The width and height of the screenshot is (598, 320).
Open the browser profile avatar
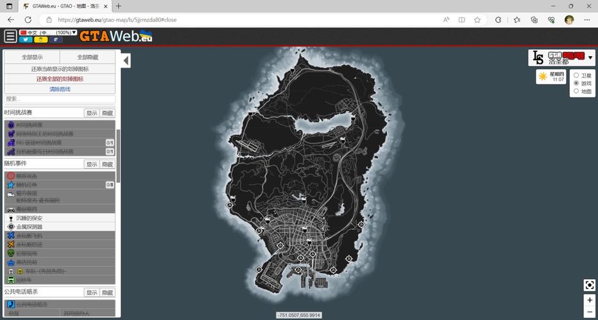pos(569,20)
